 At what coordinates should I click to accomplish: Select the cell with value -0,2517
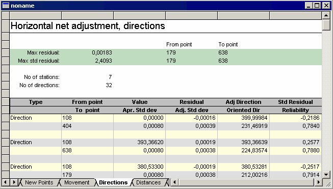(295, 167)
